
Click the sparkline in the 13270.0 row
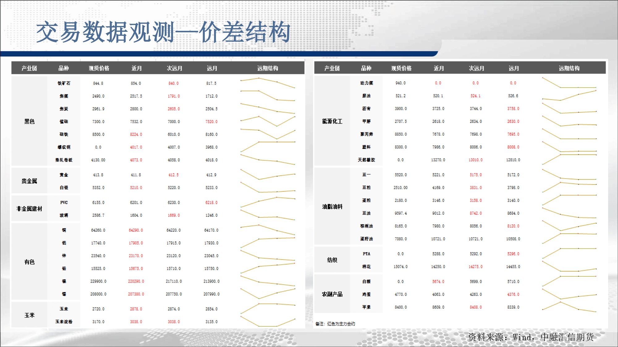(569, 159)
